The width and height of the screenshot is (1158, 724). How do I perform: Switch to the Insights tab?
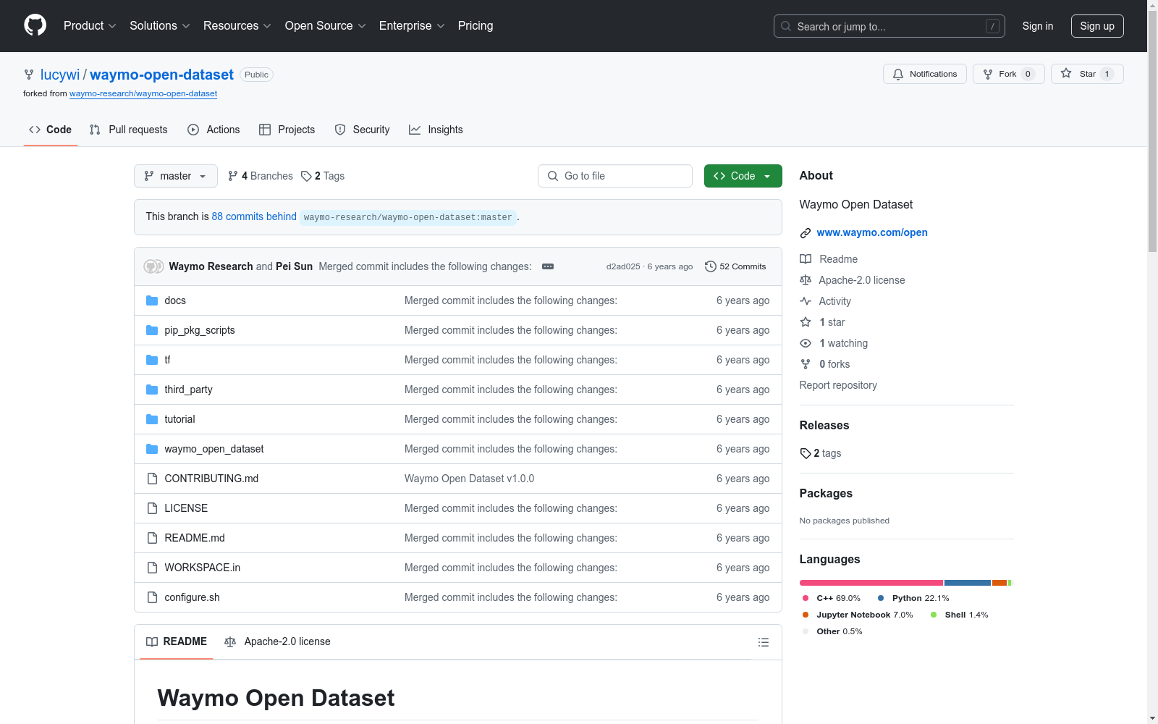[436, 130]
